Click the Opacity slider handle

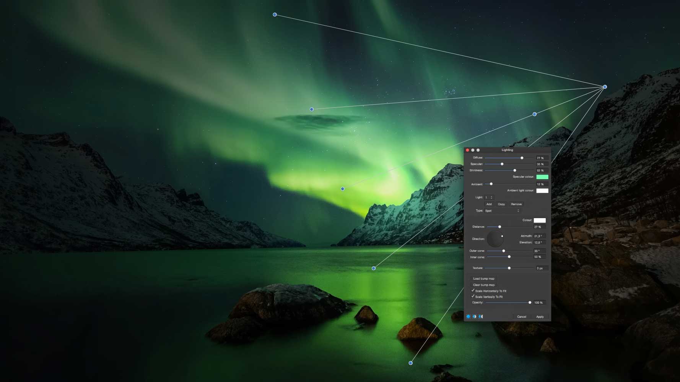530,303
